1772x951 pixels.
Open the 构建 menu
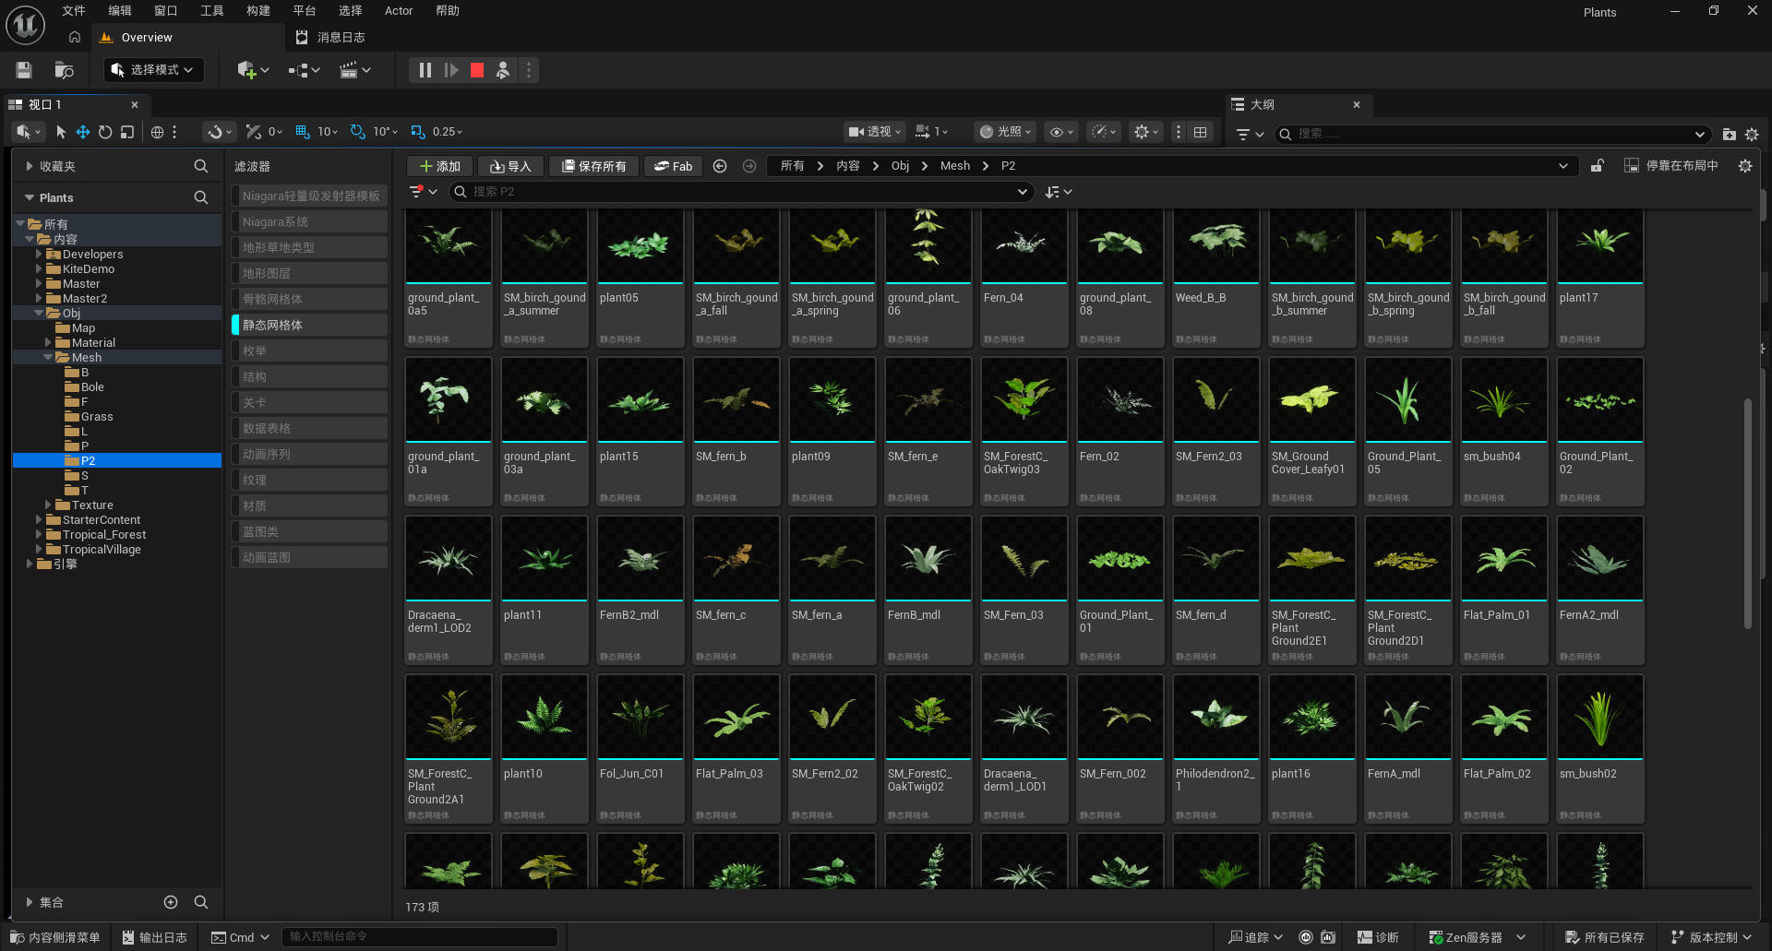point(258,11)
